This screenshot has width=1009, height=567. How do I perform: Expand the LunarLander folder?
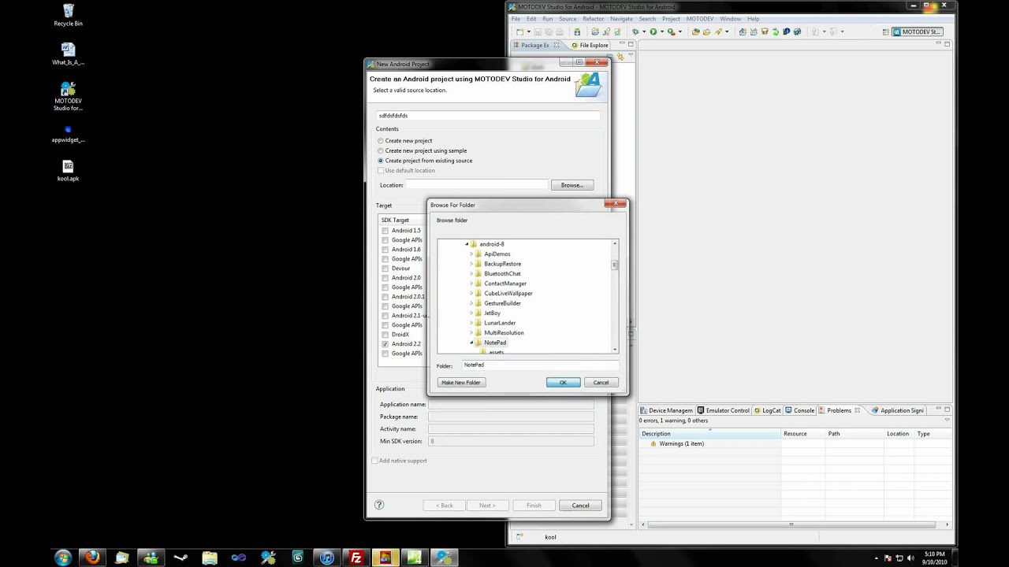pyautogui.click(x=471, y=323)
